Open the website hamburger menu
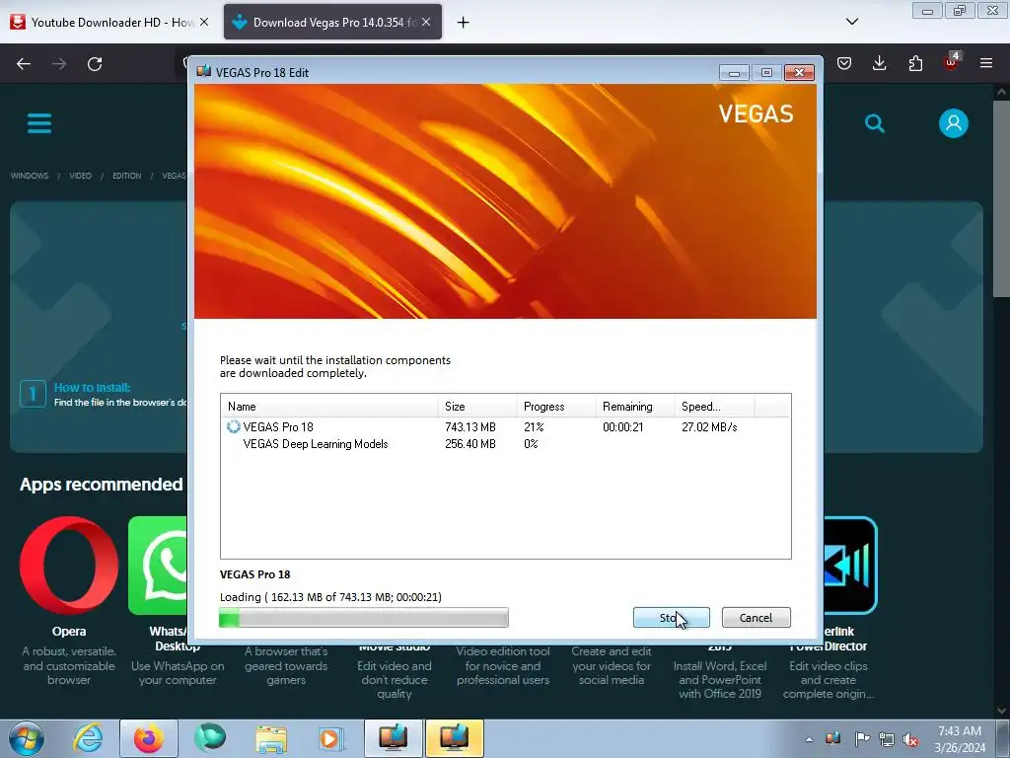Image resolution: width=1010 pixels, height=758 pixels. [39, 123]
